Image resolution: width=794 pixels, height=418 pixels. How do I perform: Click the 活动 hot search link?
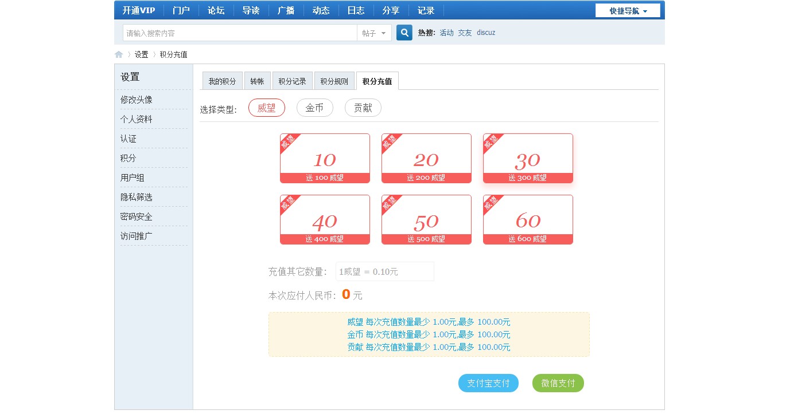point(446,33)
